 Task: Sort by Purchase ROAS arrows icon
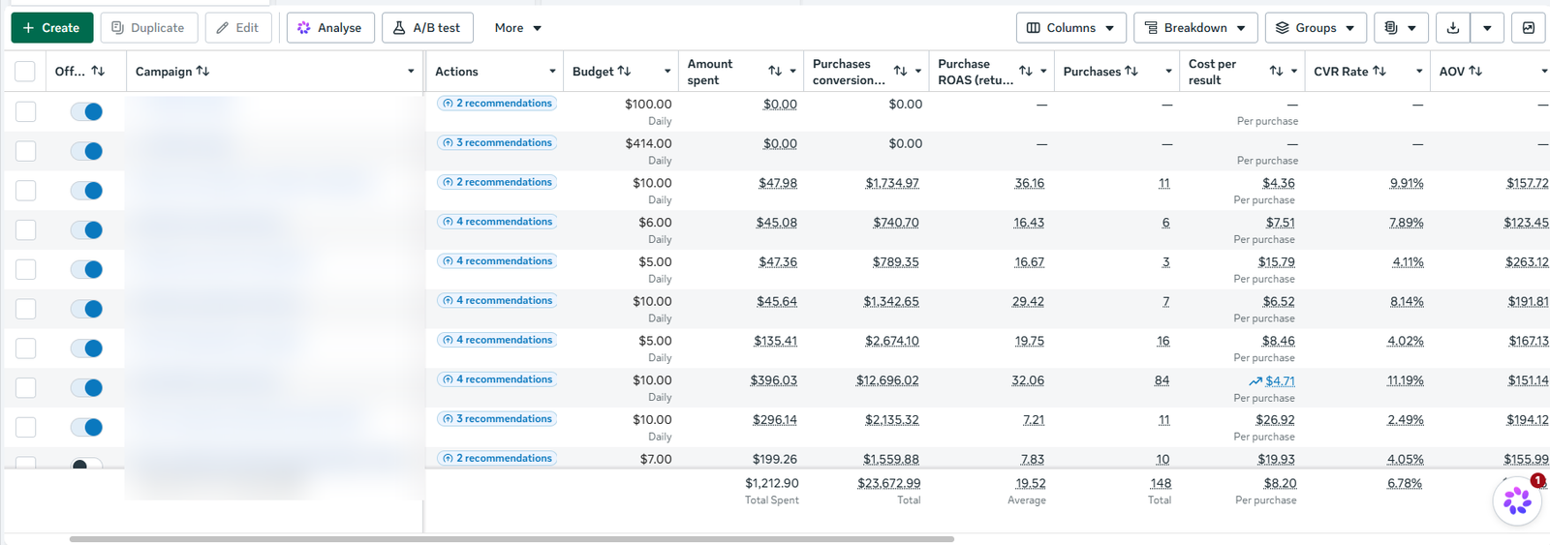1026,72
